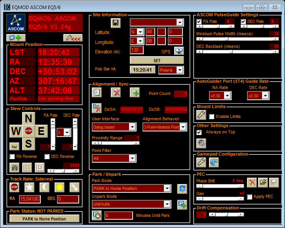
Task: Collapse setup panel with wrench arrows button
Action: [x=73, y=38]
